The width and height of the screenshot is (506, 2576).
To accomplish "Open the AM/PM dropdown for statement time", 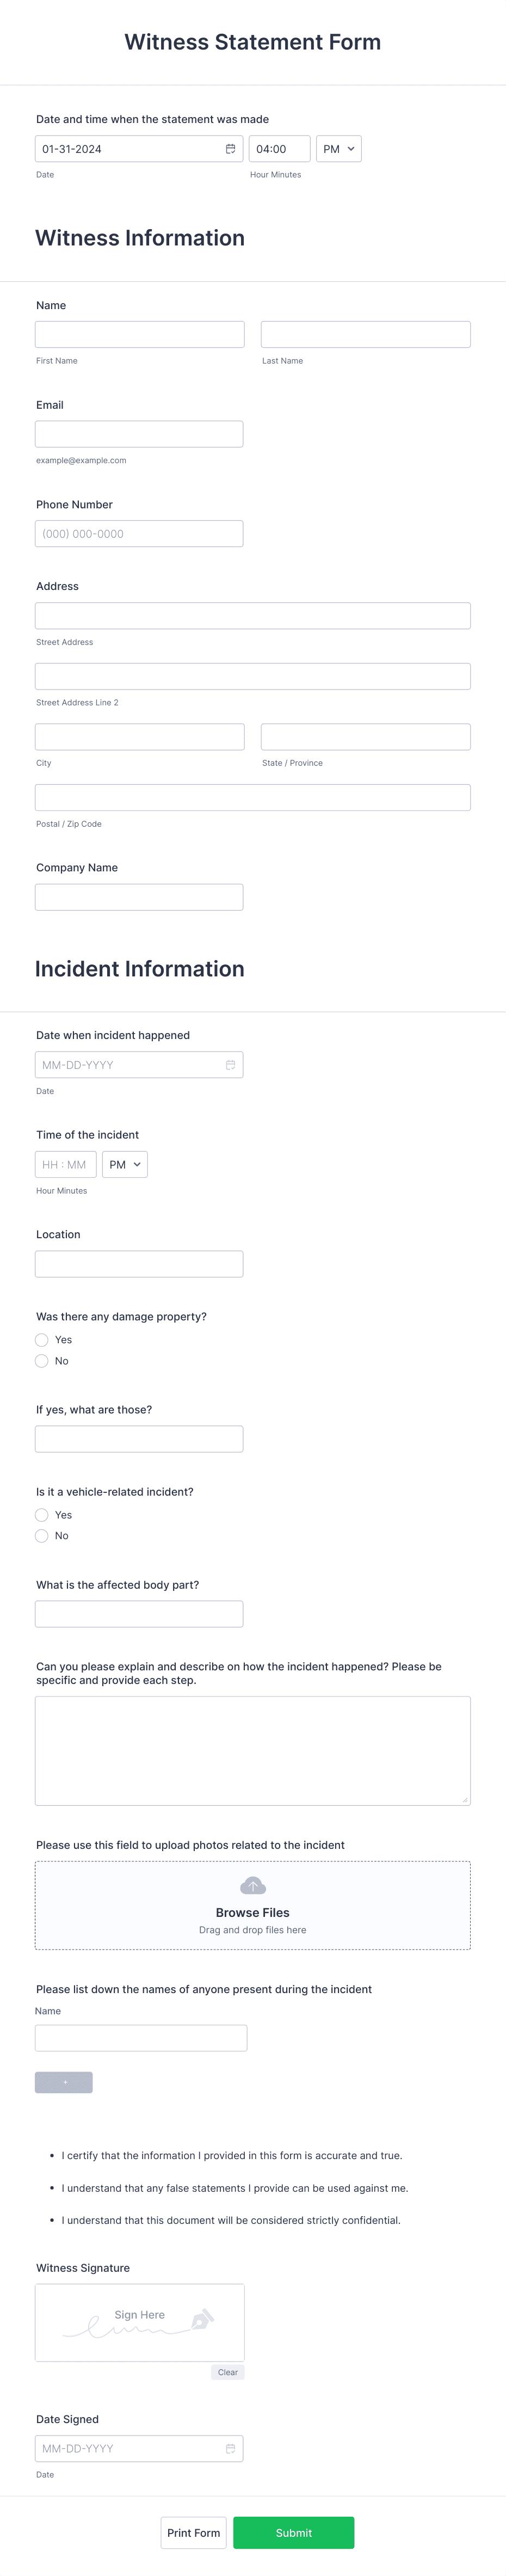I will [x=339, y=148].
